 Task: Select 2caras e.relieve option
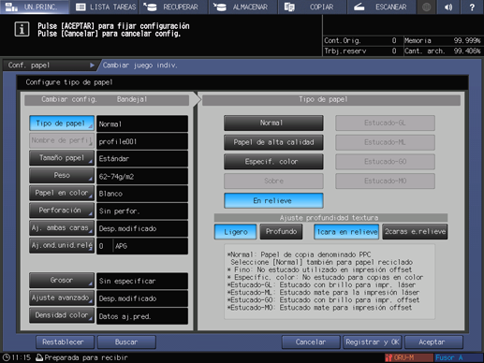[415, 232]
